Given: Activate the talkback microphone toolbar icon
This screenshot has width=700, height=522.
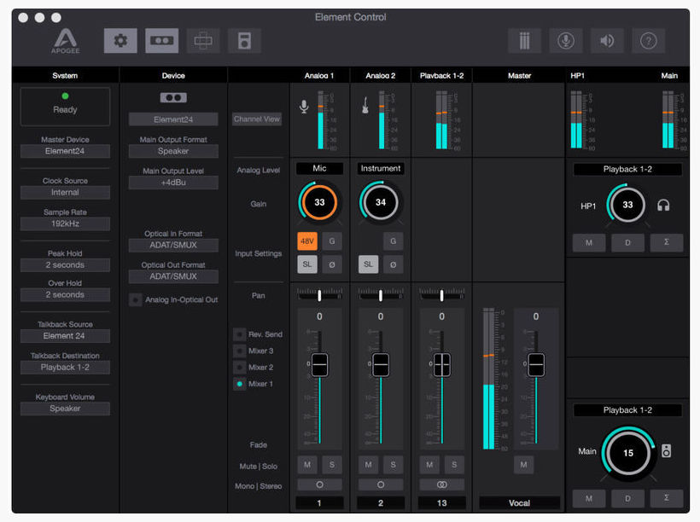Looking at the screenshot, I should point(566,41).
